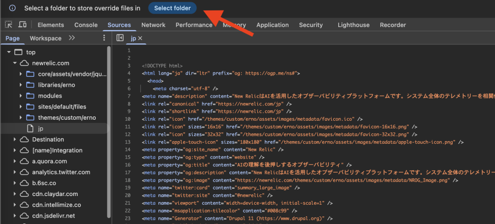Expand the [name]Integration node

point(15,150)
